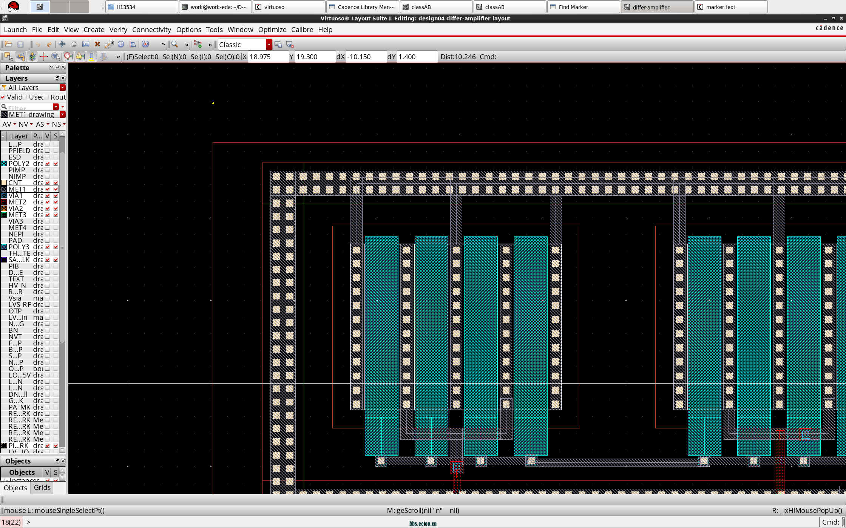Click the AV all visible button

(7, 124)
